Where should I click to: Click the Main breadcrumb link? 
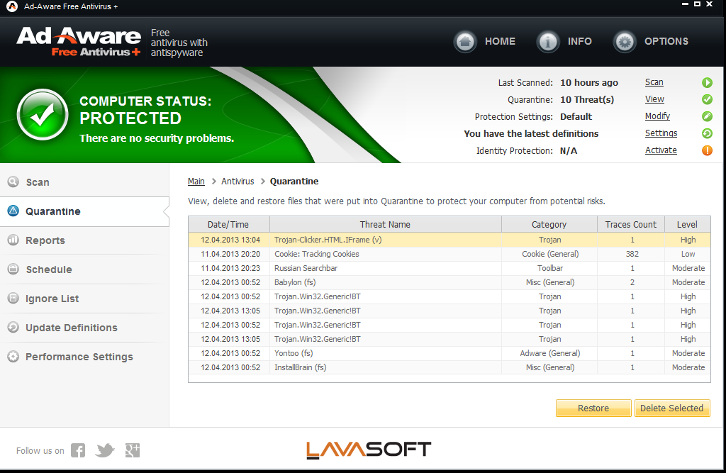(x=196, y=181)
